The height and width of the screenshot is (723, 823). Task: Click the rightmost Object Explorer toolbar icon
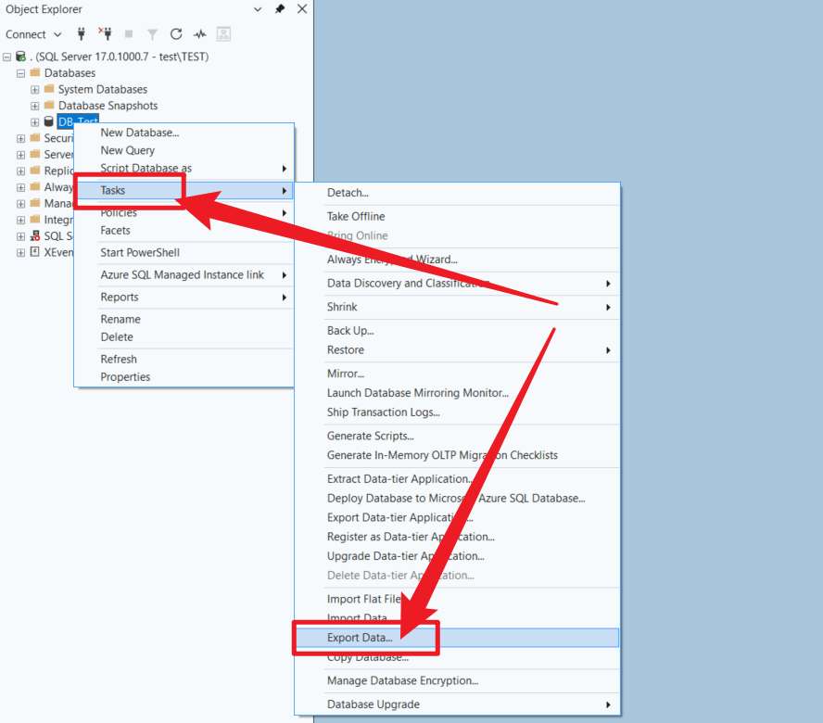(x=223, y=34)
